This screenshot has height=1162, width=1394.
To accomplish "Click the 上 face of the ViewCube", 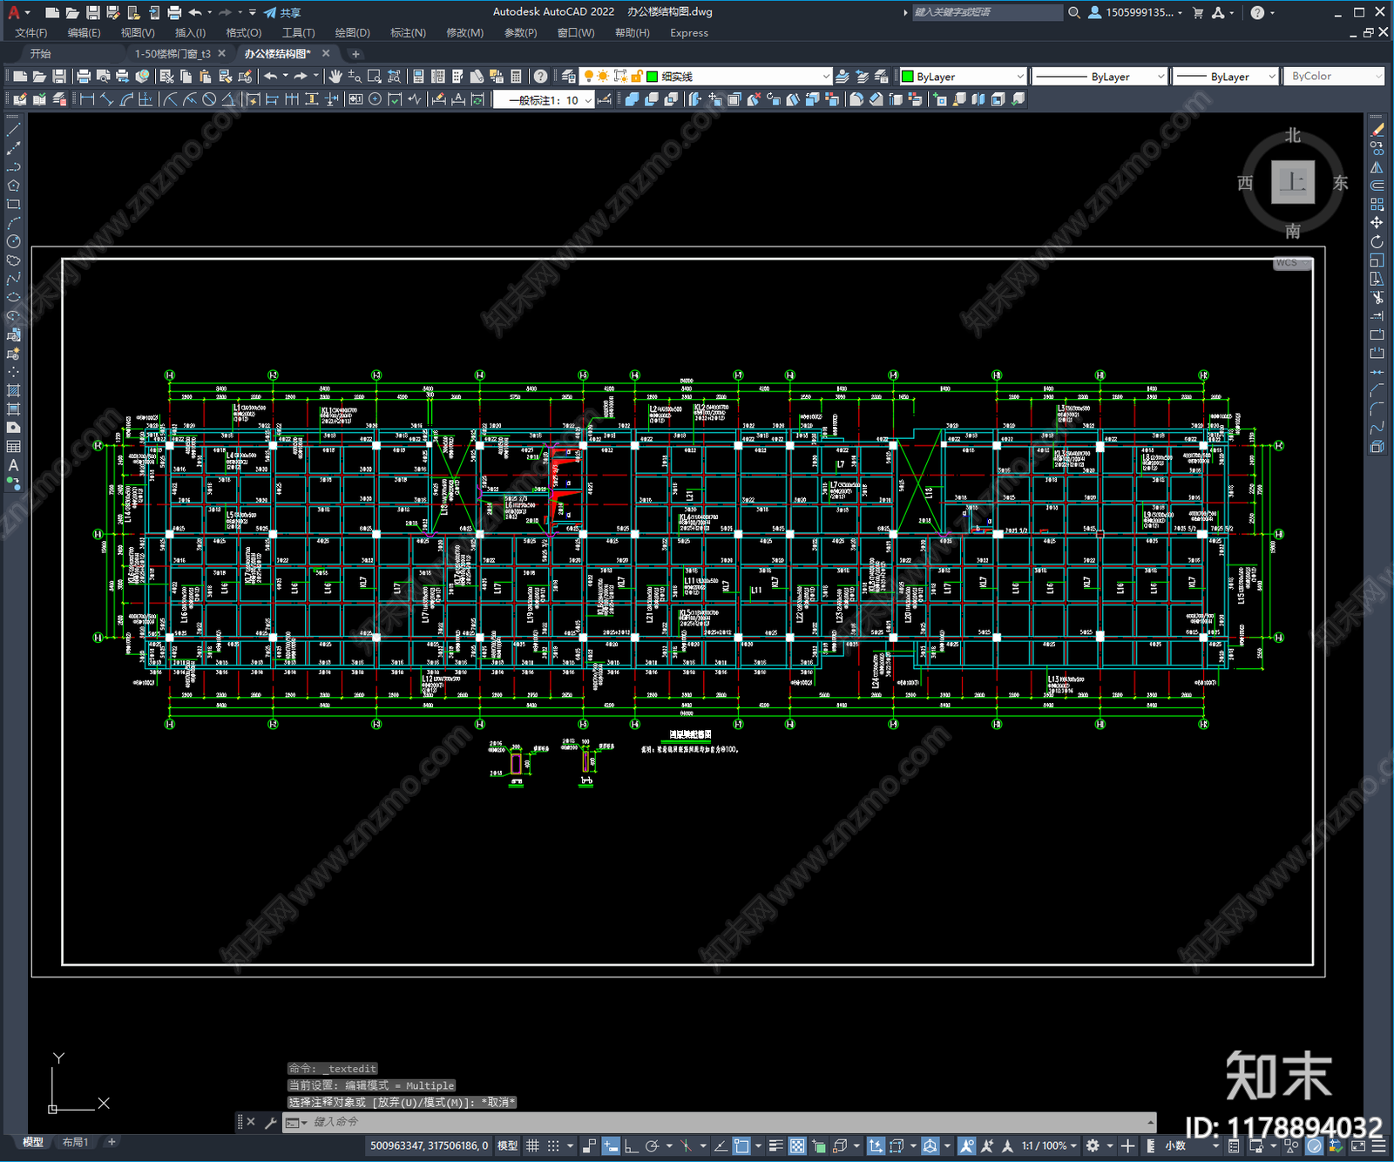I will 1292,182.
